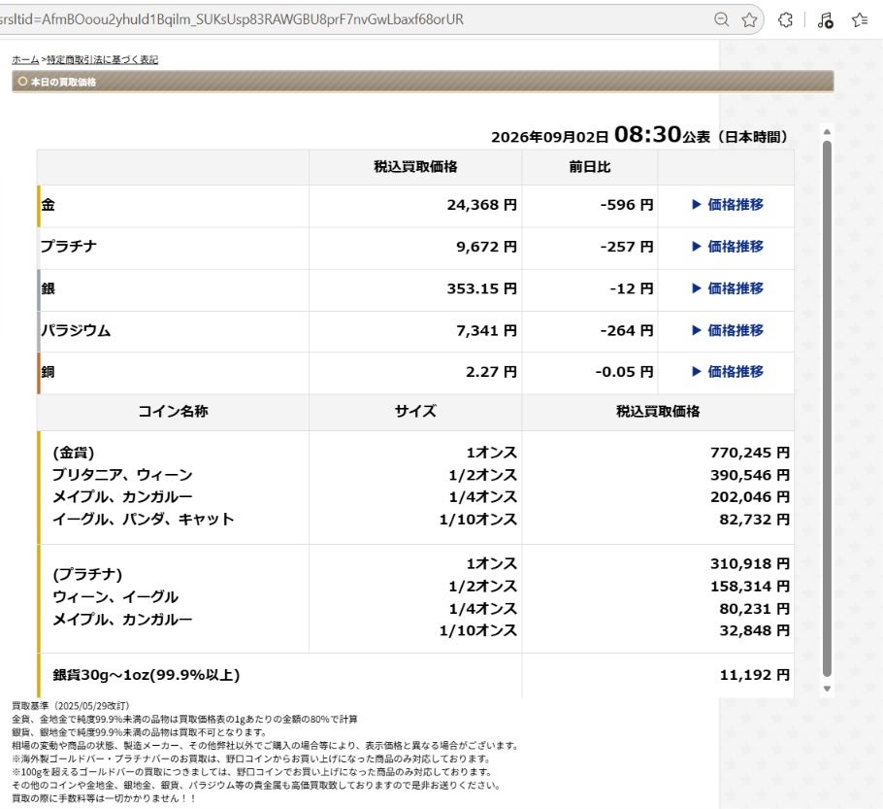Image resolution: width=883 pixels, height=809 pixels.
Task: Click the 金 row label
Action: tap(48, 205)
